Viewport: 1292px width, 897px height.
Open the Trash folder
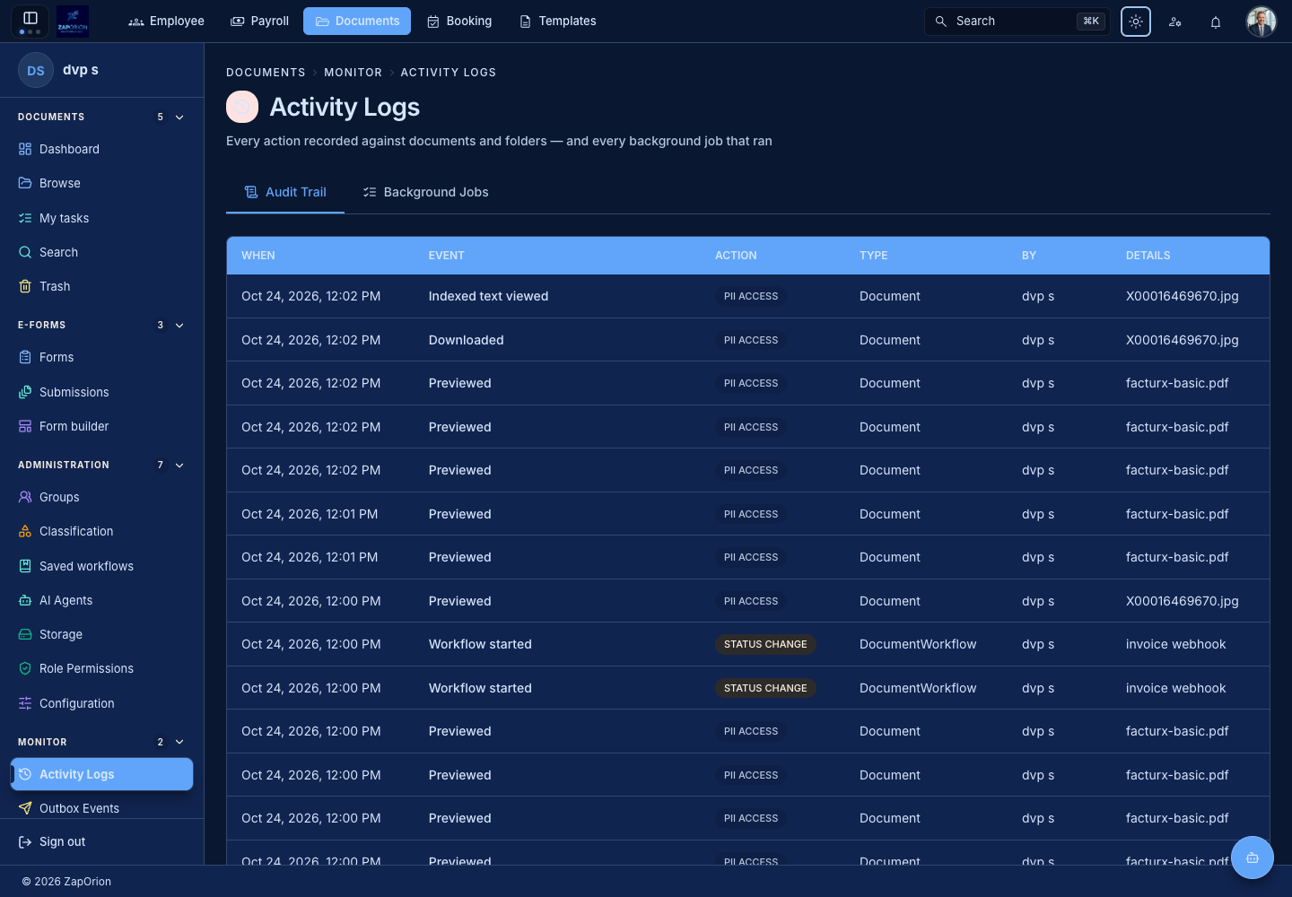point(101,286)
